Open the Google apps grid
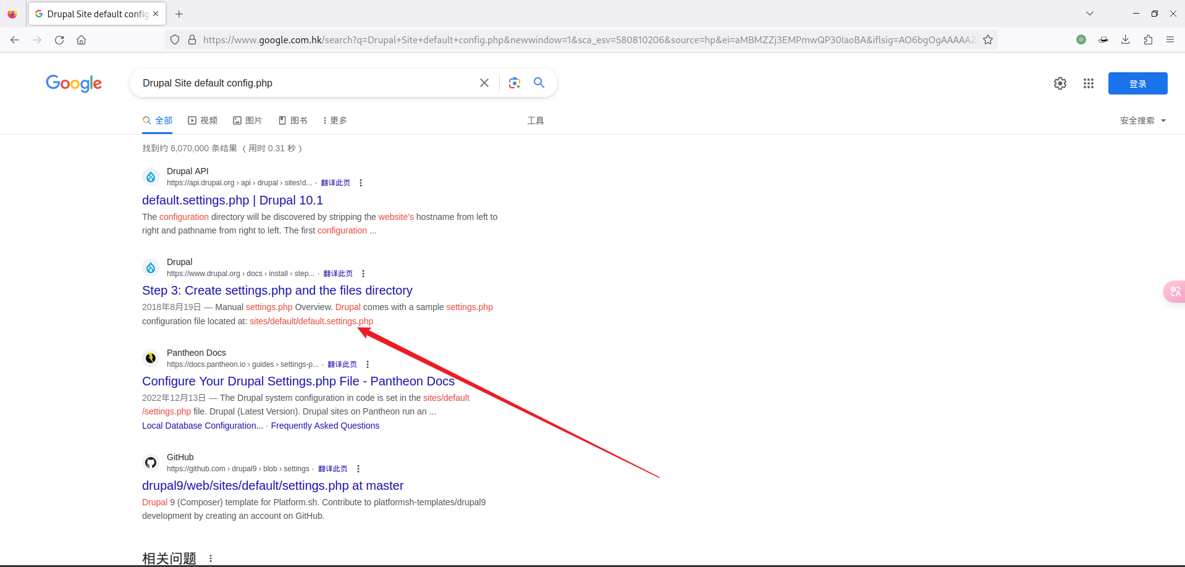The height and width of the screenshot is (567, 1185). (1089, 83)
